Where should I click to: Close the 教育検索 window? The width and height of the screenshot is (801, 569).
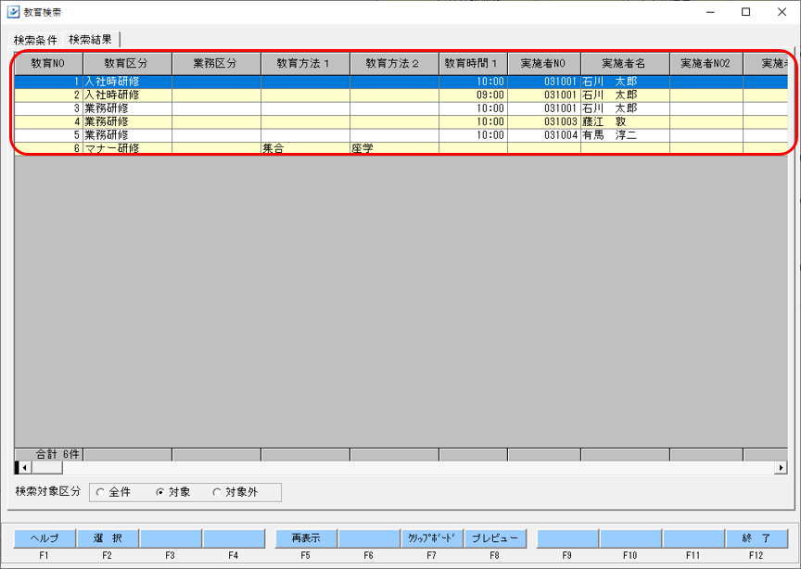(782, 12)
